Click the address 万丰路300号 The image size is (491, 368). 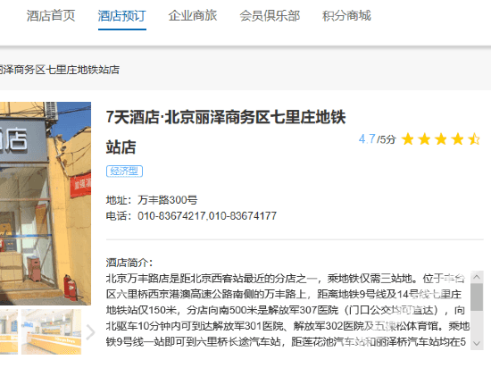pyautogui.click(x=168, y=200)
